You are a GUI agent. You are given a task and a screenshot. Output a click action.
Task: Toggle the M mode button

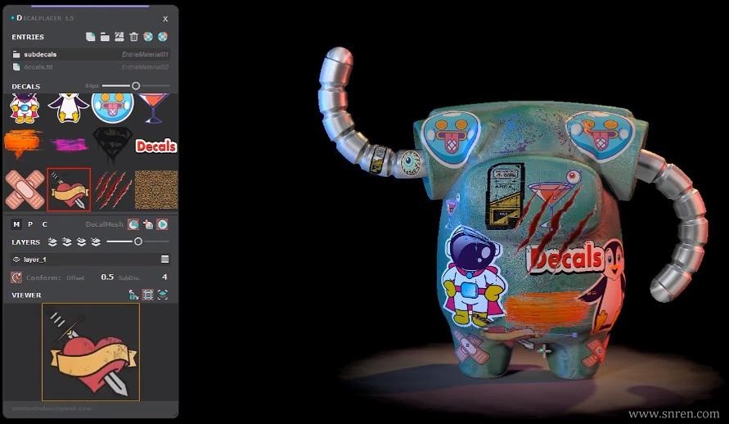(x=16, y=224)
